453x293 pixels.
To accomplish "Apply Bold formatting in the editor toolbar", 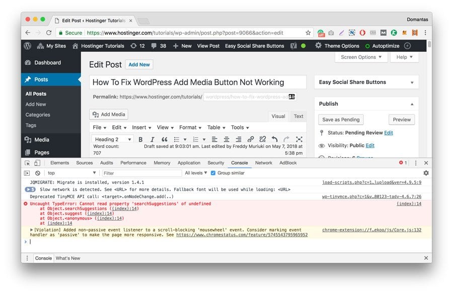I will [x=141, y=138].
